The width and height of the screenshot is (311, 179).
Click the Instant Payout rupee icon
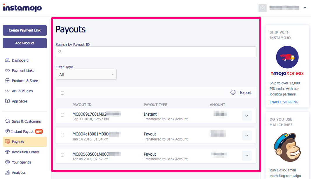coord(7,131)
